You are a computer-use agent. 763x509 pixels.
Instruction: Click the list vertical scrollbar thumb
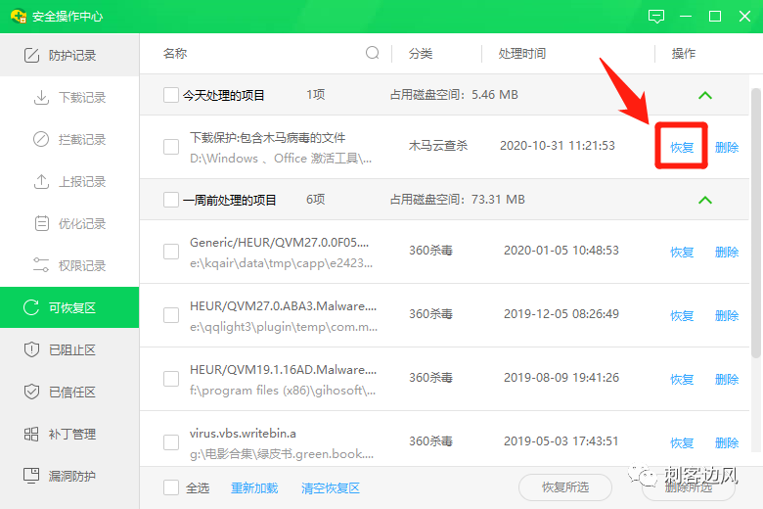(755, 223)
